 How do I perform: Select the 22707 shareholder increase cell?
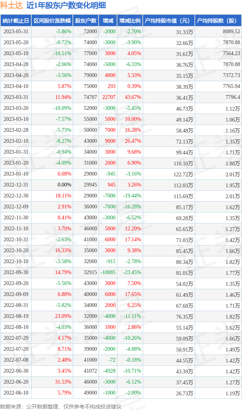109,97
